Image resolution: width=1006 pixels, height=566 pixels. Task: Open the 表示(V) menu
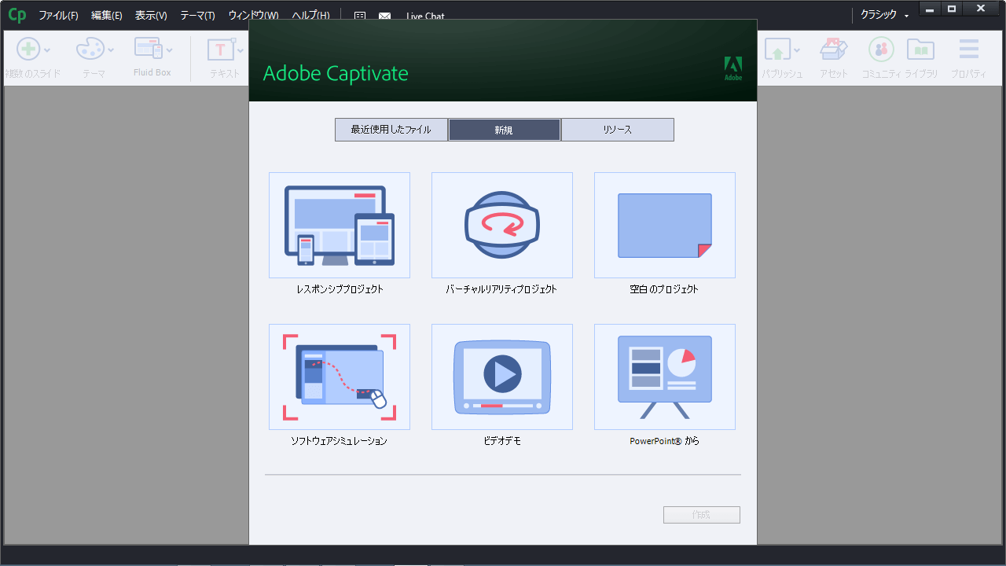[151, 16]
